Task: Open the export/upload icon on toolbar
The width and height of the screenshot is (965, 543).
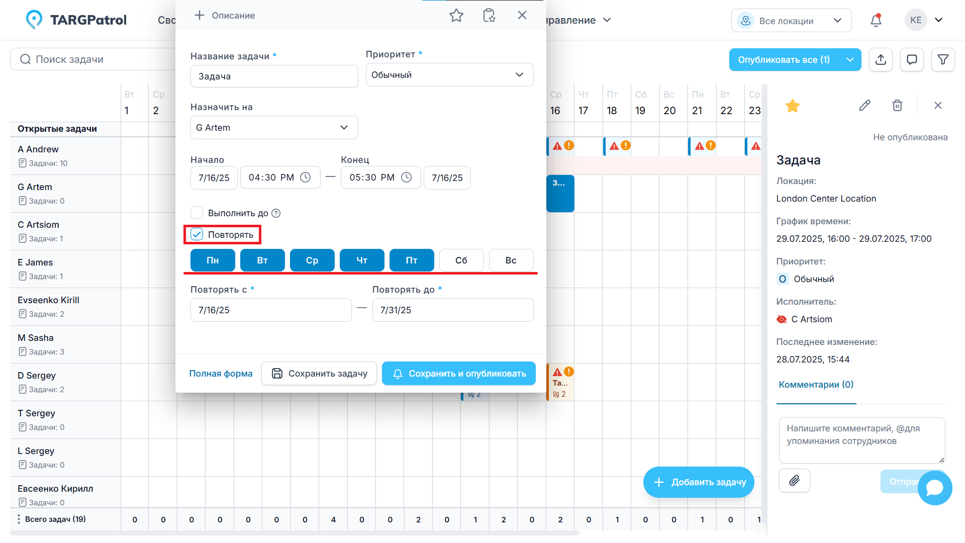Action: [881, 59]
